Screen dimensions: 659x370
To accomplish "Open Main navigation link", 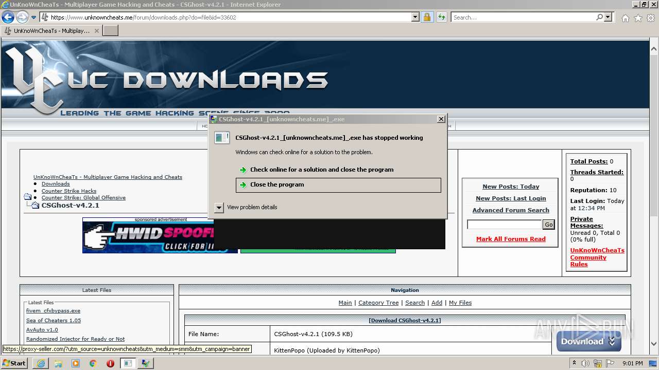I will (x=345, y=303).
